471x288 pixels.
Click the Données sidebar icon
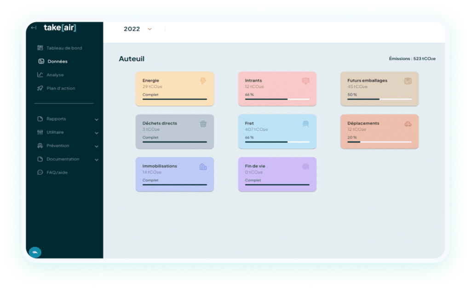[41, 61]
